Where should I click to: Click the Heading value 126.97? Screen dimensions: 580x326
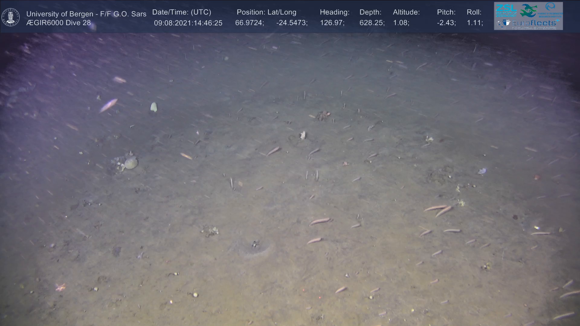(x=332, y=23)
